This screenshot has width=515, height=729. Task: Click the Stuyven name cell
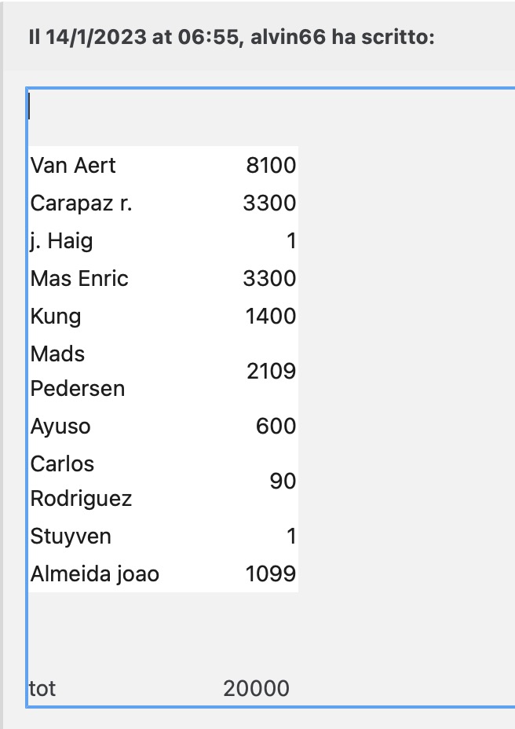pyautogui.click(x=71, y=537)
